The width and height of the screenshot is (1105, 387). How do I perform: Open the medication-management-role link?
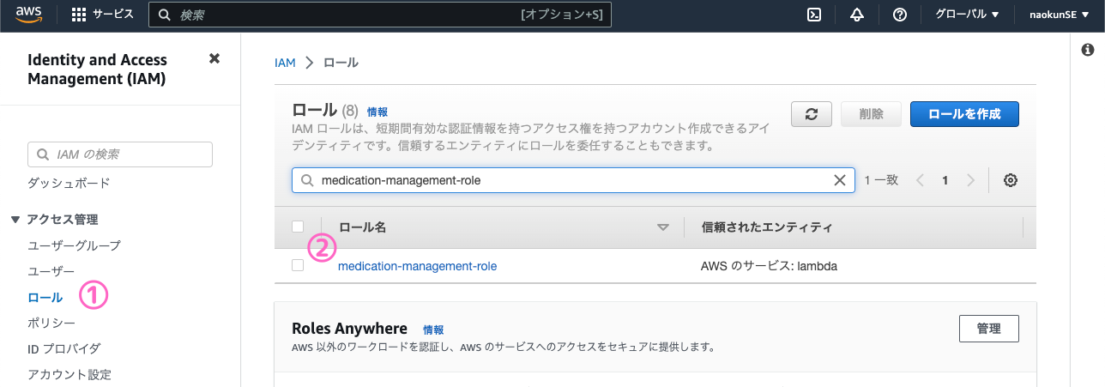click(418, 266)
